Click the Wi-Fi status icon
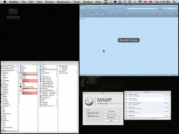Screen dimensions: 179x134 click(x=140, y=2)
